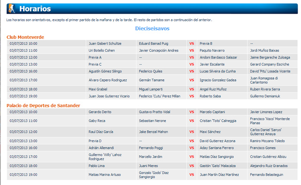Select the Dieciseisavos round heading

tap(152, 29)
